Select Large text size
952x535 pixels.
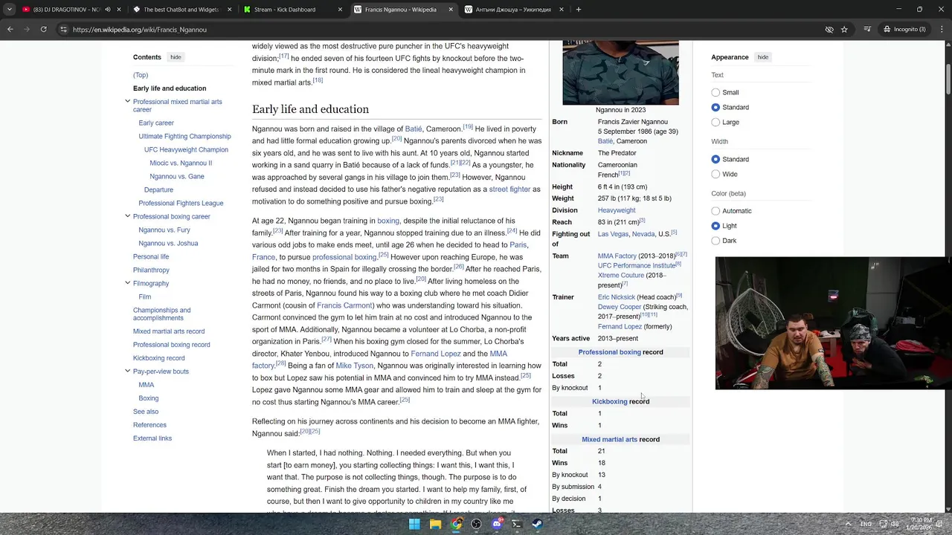pyautogui.click(x=715, y=122)
